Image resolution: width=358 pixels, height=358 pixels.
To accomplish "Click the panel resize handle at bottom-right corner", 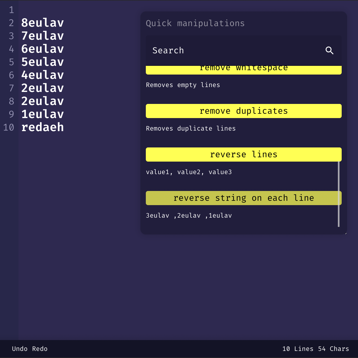I will tap(346, 233).
